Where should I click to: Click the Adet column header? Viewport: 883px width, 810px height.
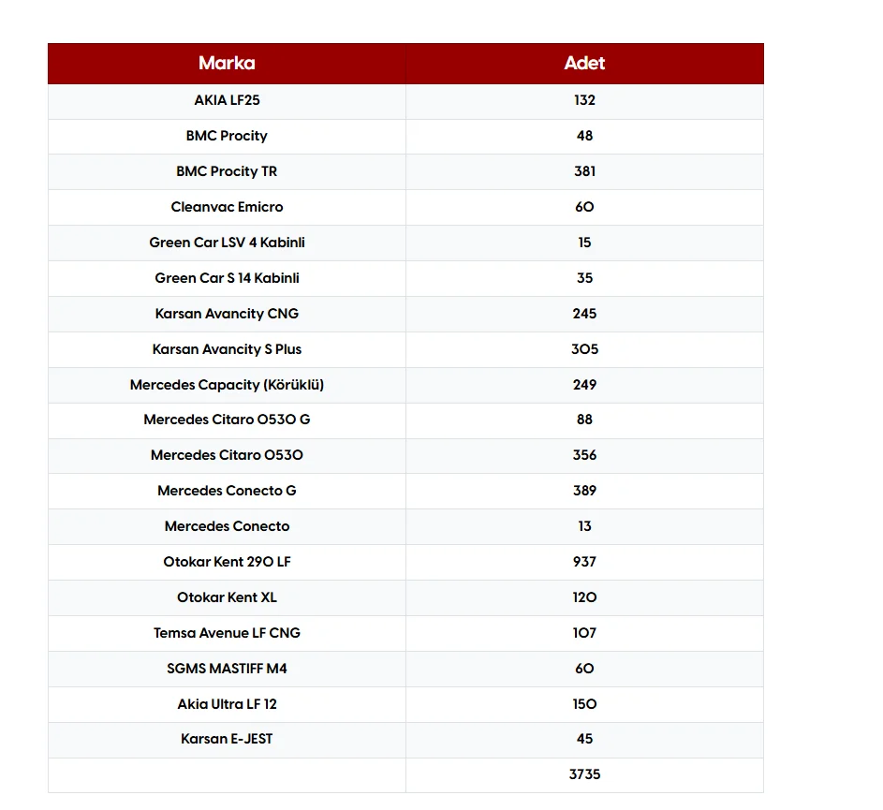coord(584,64)
